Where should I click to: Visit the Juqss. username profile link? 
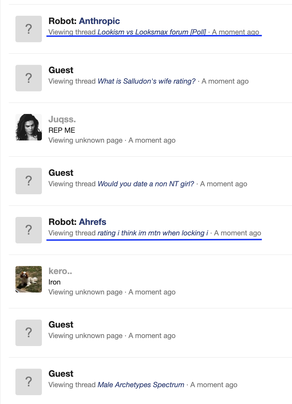[x=62, y=119]
